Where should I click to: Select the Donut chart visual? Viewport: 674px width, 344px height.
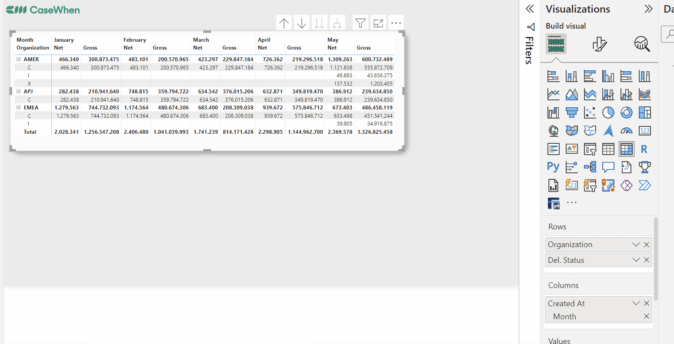[626, 112]
